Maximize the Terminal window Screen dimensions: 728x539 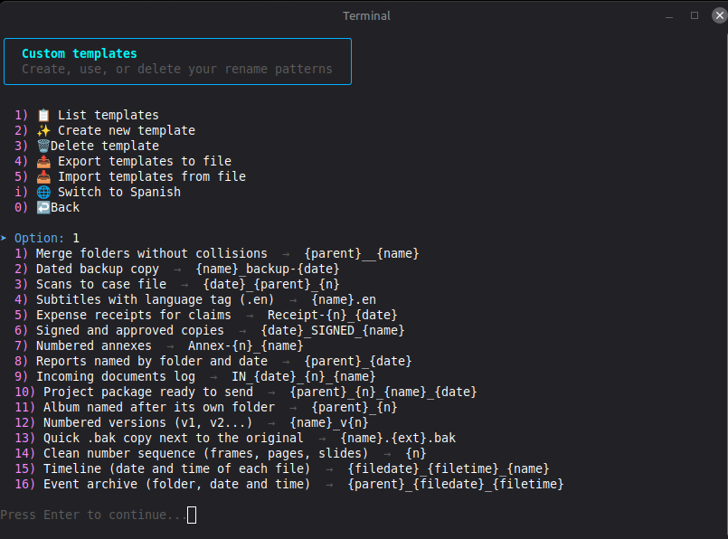click(x=695, y=15)
